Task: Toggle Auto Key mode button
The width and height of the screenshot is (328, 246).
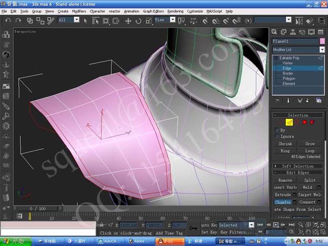Action: coord(209,225)
